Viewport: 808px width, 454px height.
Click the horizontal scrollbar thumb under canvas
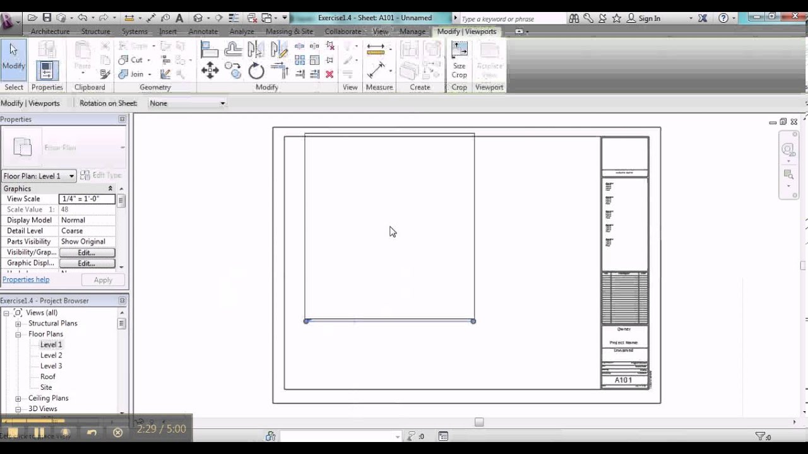coord(479,422)
